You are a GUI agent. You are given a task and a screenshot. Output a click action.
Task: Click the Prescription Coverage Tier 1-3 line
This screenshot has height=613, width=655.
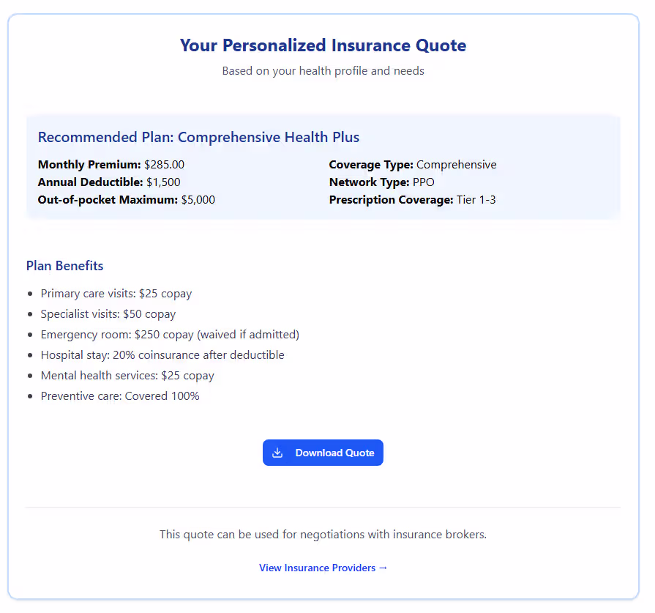(x=410, y=199)
